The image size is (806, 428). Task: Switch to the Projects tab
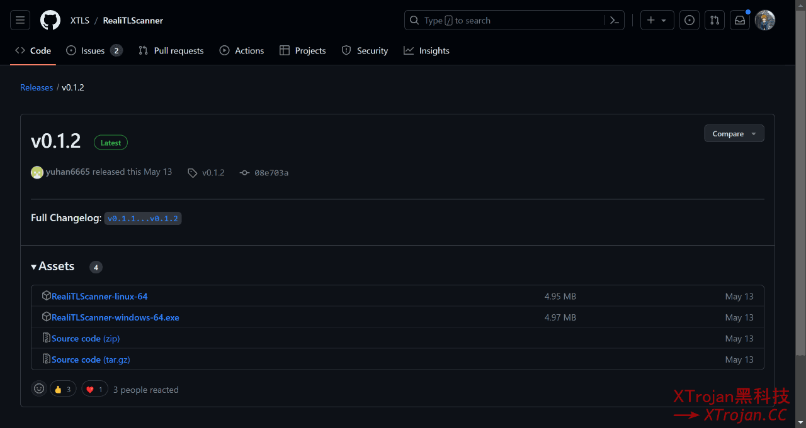[x=303, y=50]
